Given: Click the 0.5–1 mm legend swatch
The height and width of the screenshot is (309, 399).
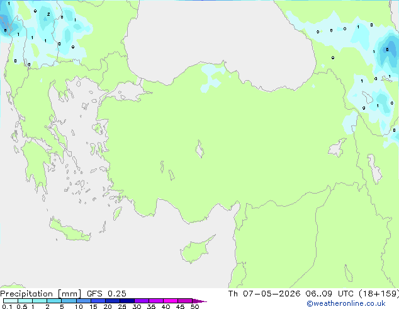Looking at the screenshot, I should point(25,301).
